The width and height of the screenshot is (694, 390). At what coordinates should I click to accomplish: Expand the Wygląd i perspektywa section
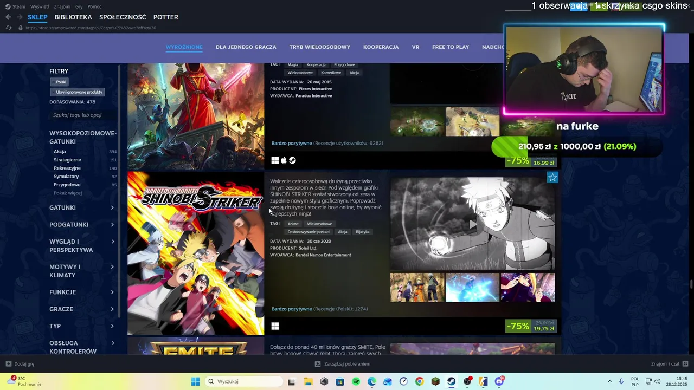click(x=82, y=245)
